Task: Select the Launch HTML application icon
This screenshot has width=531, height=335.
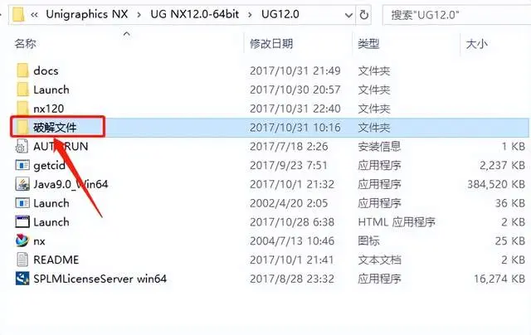Action: 22,222
